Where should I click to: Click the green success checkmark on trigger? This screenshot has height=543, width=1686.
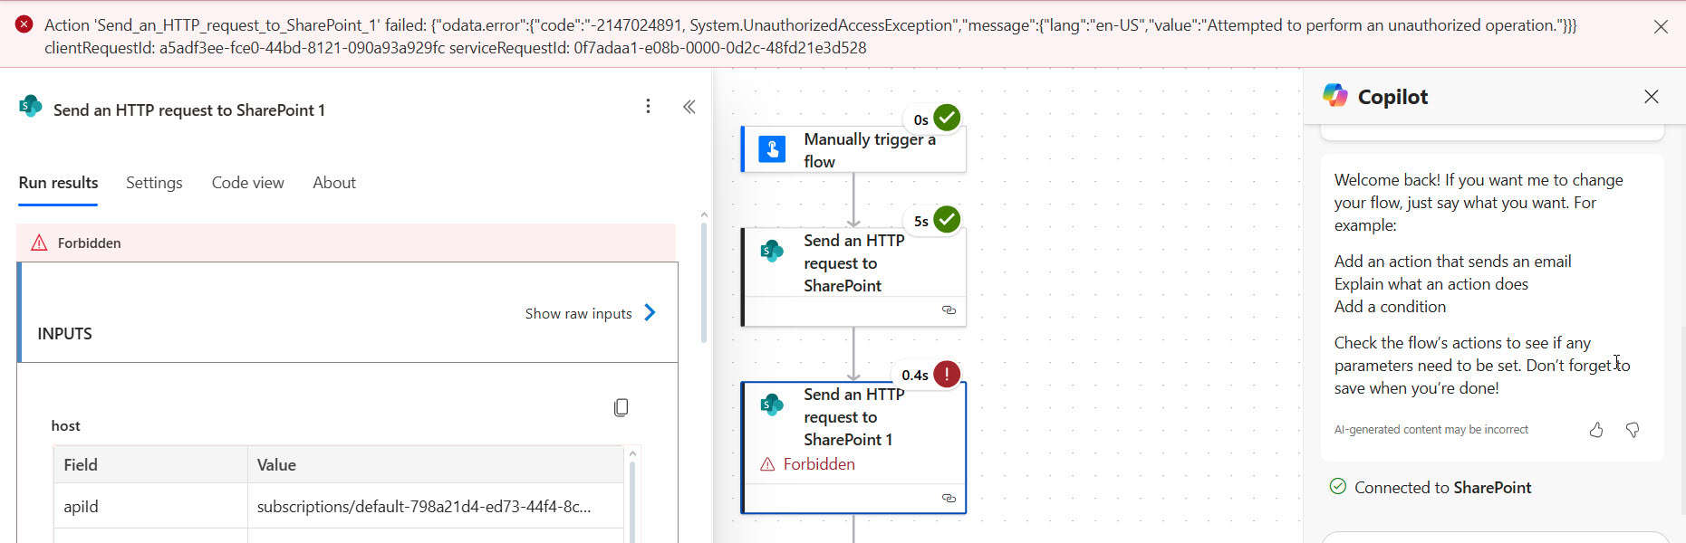[947, 118]
